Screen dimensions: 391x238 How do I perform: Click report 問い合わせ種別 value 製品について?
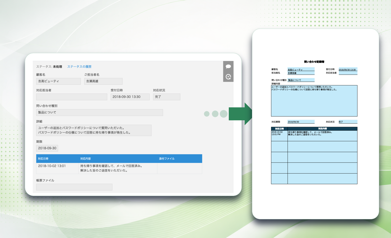tap(301, 80)
